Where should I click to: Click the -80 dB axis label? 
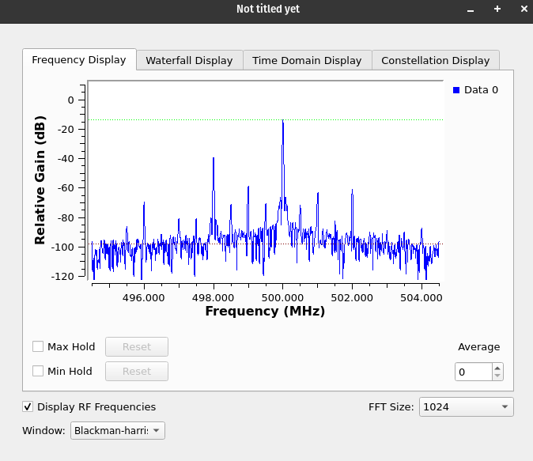(x=66, y=217)
